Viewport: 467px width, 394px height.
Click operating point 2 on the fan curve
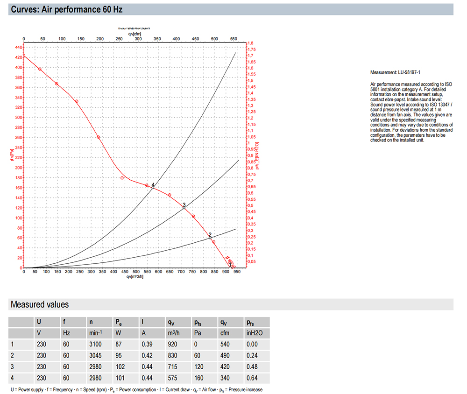[210, 238]
